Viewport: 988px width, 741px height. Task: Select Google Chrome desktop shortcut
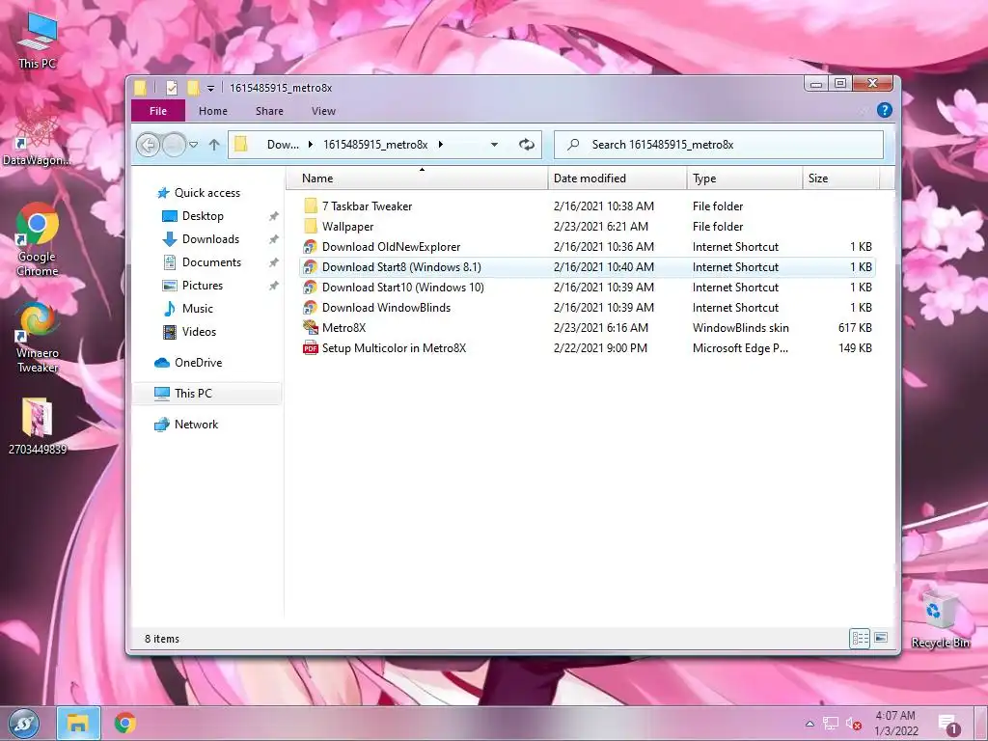point(38,240)
